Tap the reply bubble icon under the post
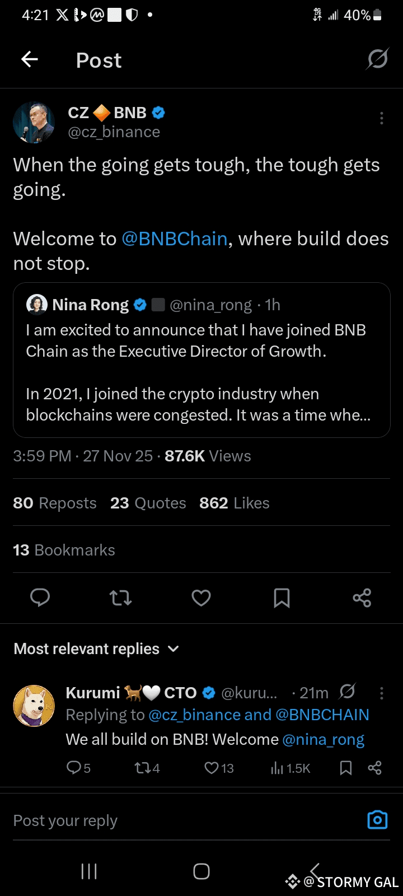Screen dimensions: 403x896 point(40,598)
